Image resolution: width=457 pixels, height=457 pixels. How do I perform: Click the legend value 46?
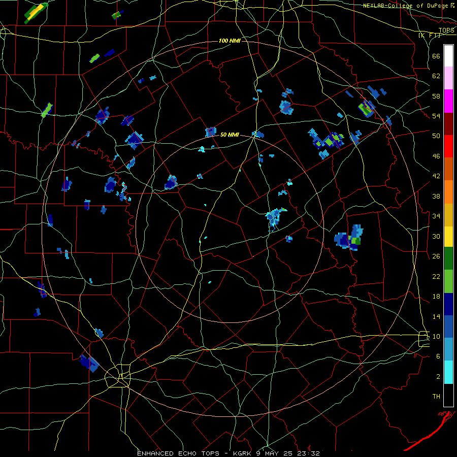436,156
